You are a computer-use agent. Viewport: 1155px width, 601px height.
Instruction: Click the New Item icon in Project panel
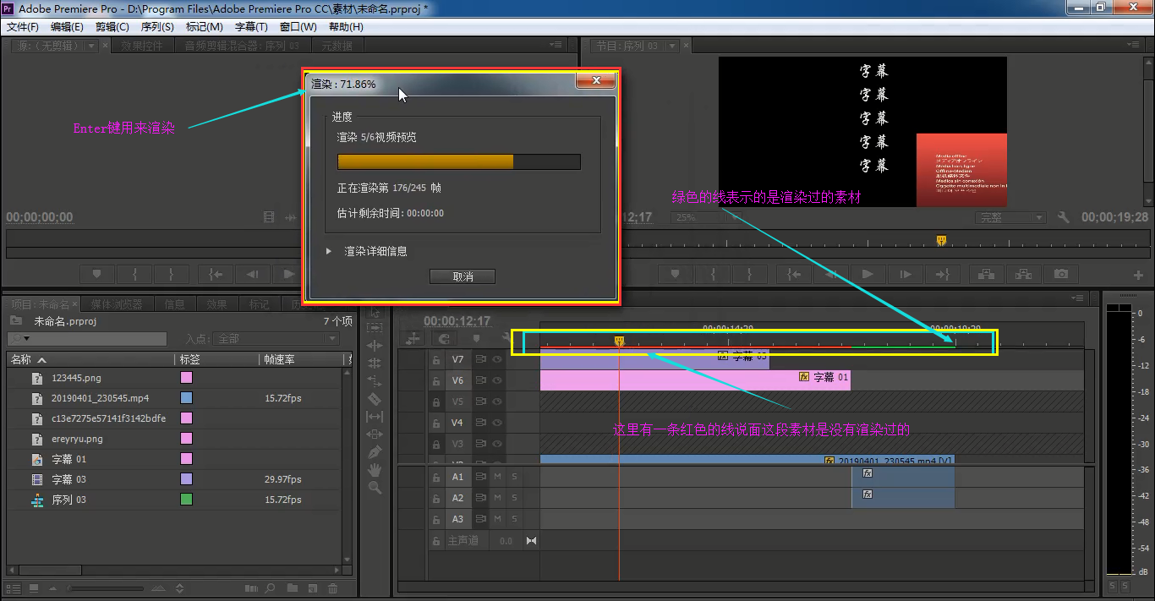pyautogui.click(x=312, y=588)
